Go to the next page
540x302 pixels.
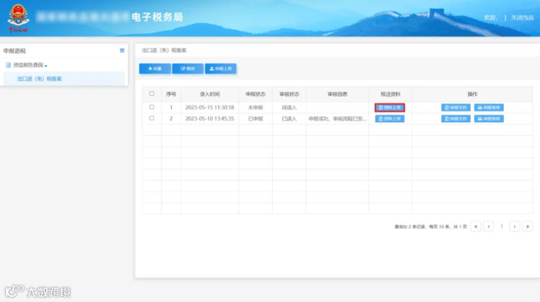[x=515, y=226]
